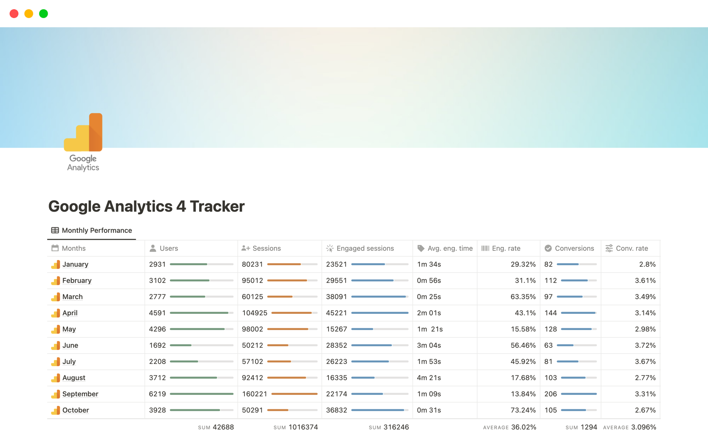Click the September Users progress bar

pos(201,394)
